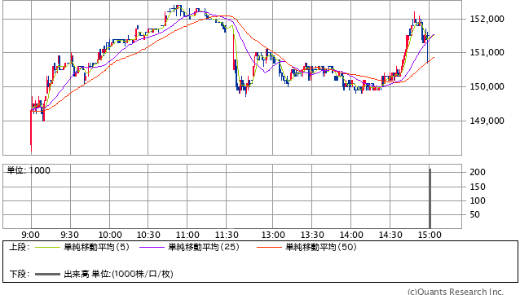Image resolution: width=520 pixels, height=295 pixels.
Task: Click the 15:00 time axis label
Action: (430, 235)
